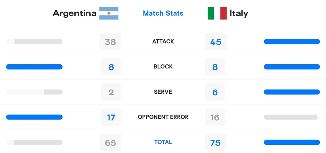Select the OPPONENT ERROR row label
Screen dimensions: 326x153
click(x=163, y=117)
